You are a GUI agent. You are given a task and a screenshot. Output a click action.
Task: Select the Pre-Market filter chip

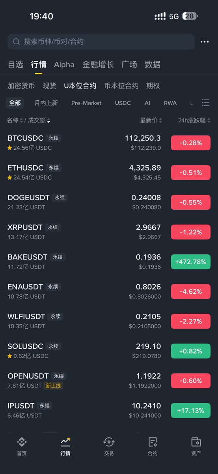[x=86, y=103]
